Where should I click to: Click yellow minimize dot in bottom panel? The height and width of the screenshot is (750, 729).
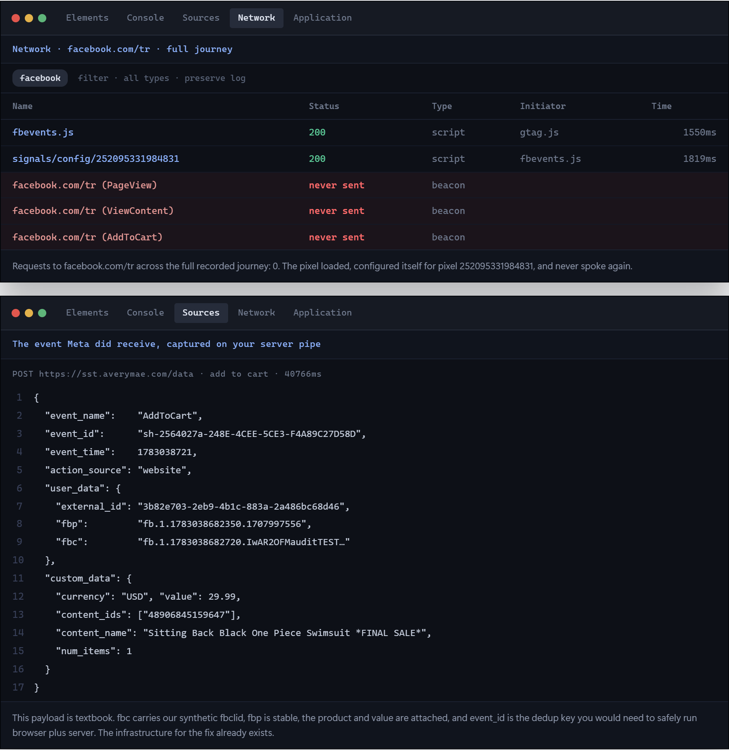29,313
